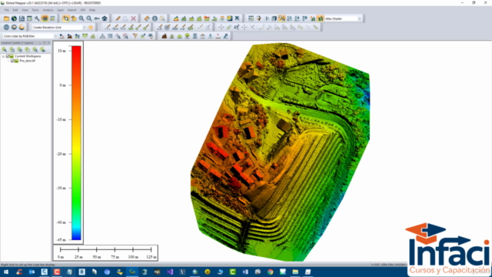
Task: Open the Configuration wrench tool
Action: pyautogui.click(x=37, y=18)
